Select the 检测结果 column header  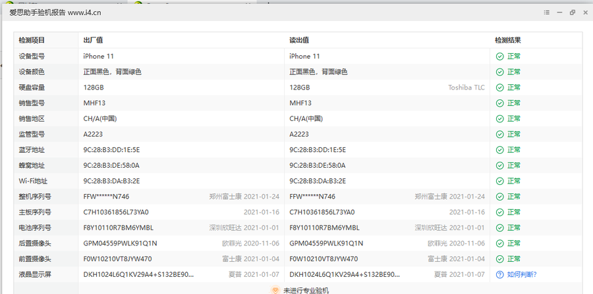[x=508, y=40]
